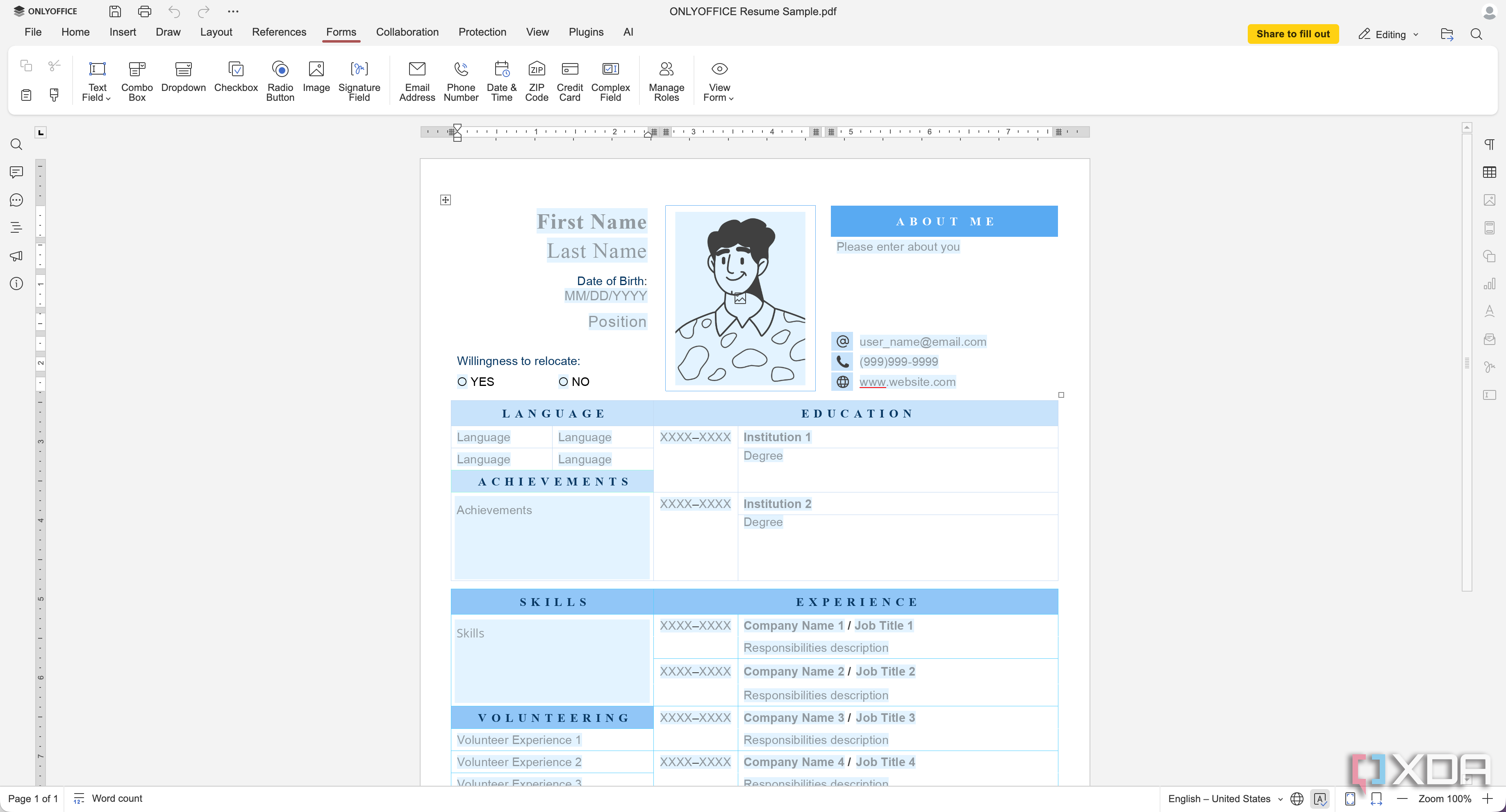This screenshot has height=812, width=1506.
Task: Open the Editing mode dropdown
Action: tap(1388, 34)
